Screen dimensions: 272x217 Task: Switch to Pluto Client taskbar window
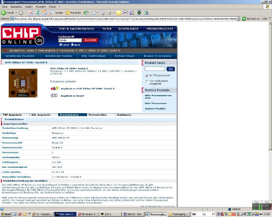coord(65,214)
